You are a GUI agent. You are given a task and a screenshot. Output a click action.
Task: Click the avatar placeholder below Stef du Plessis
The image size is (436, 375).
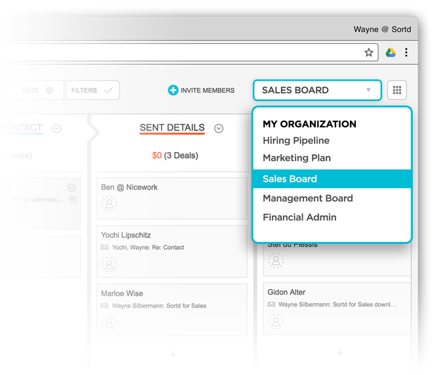[276, 260]
